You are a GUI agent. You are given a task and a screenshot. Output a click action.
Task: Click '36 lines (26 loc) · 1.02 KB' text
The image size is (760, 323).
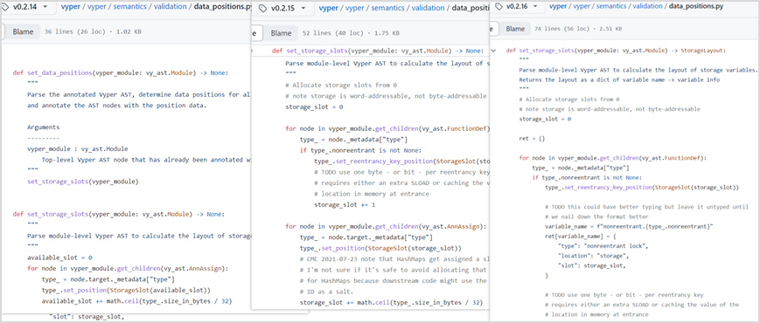[93, 32]
